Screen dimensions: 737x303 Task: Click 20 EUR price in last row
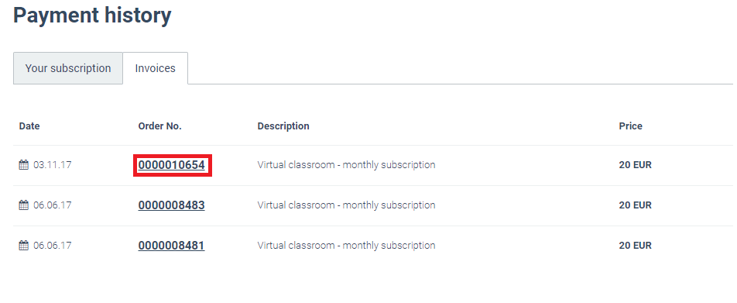(x=635, y=246)
